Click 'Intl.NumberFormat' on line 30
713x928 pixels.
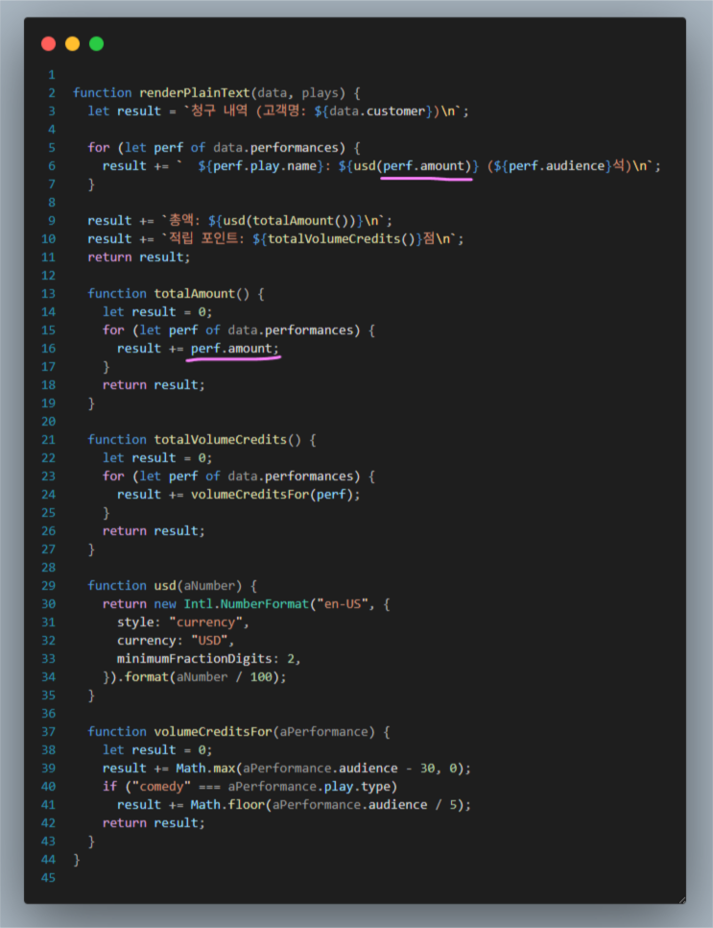pos(247,603)
